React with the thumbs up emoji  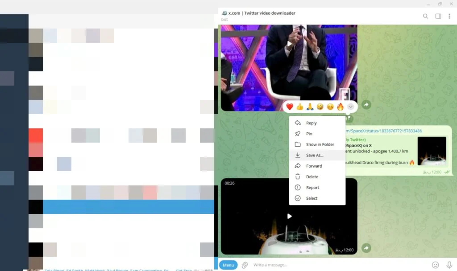click(300, 107)
